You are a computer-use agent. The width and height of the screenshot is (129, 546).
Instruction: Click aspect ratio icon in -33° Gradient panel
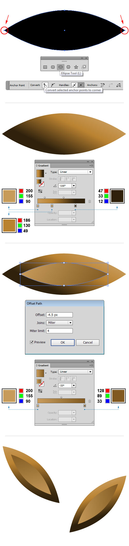tap(55, 392)
